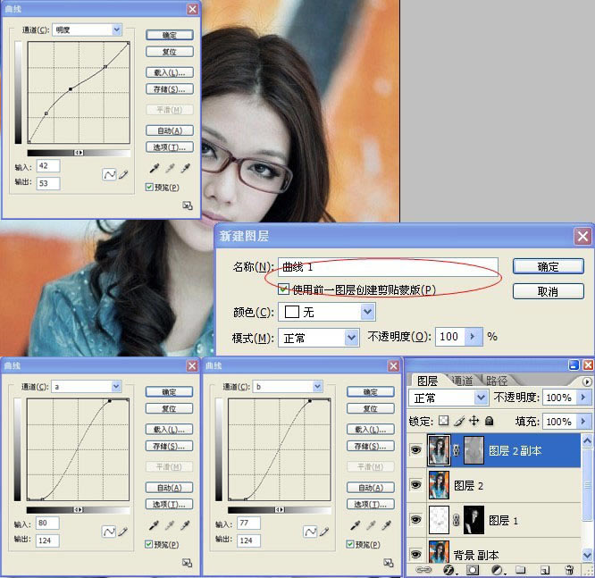Click grid resize icon in channel b curves dialog

[389, 563]
